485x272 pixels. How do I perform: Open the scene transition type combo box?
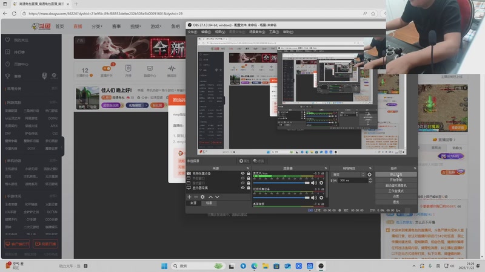(x=348, y=175)
